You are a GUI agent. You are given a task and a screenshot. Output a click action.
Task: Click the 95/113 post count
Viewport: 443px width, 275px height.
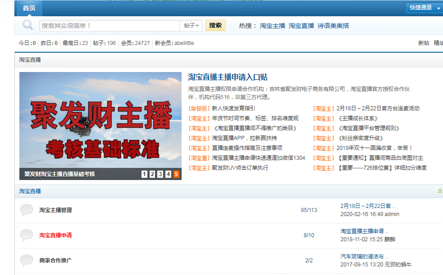pos(309,210)
